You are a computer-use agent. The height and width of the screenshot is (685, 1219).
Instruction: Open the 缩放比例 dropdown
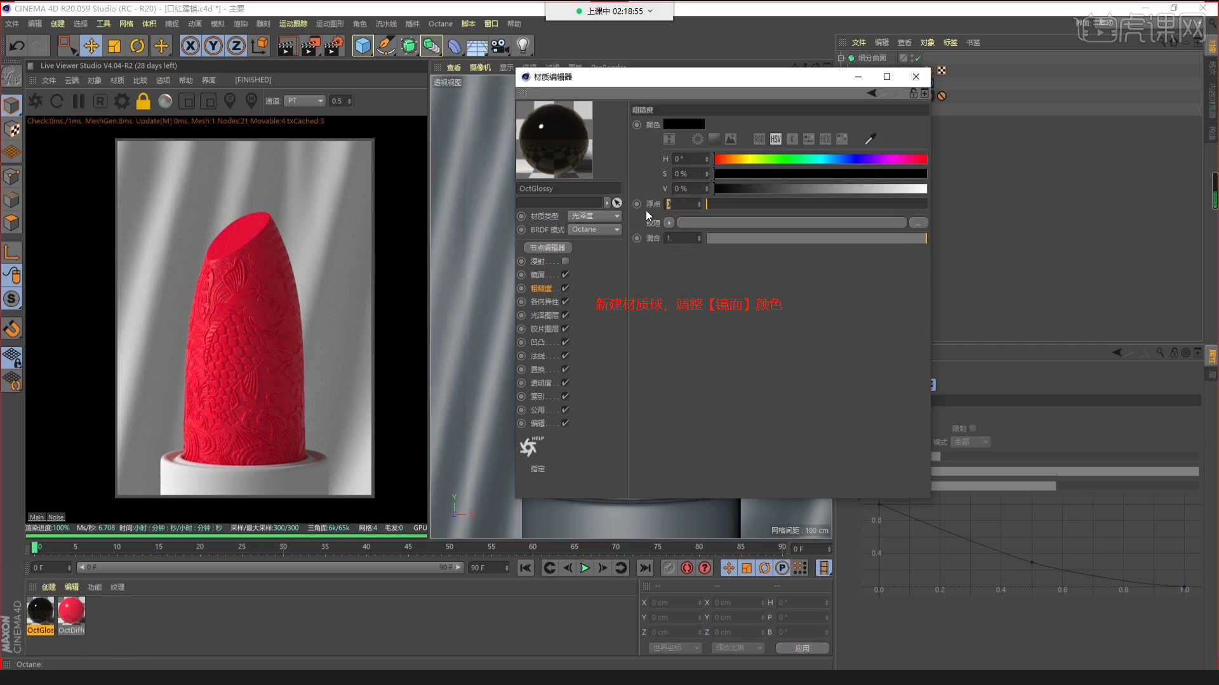pyautogui.click(x=737, y=648)
